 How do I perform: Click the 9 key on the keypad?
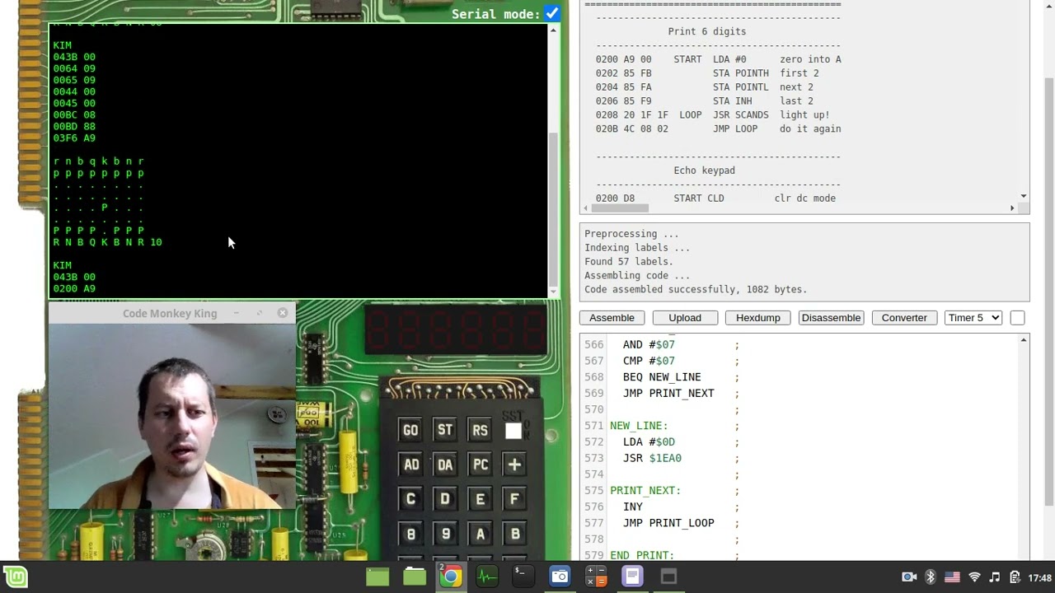[x=445, y=534]
